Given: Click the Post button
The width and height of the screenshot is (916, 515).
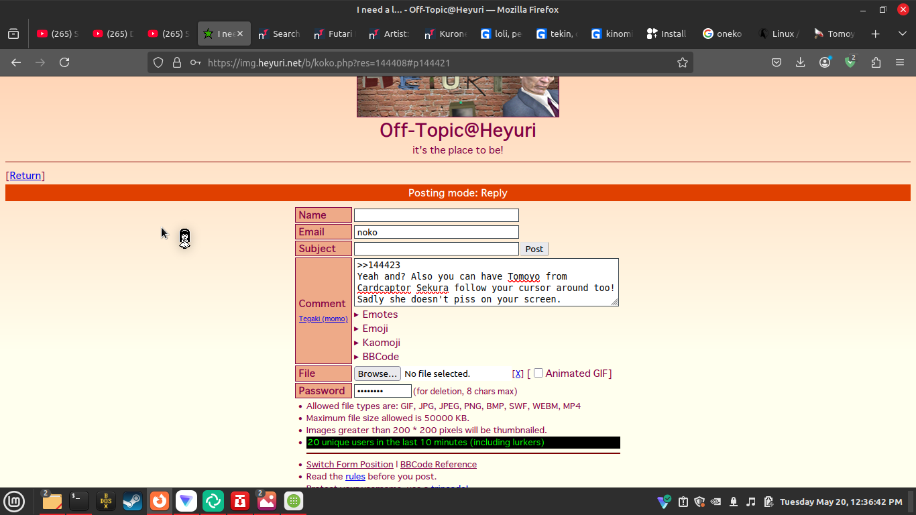Looking at the screenshot, I should [x=534, y=249].
